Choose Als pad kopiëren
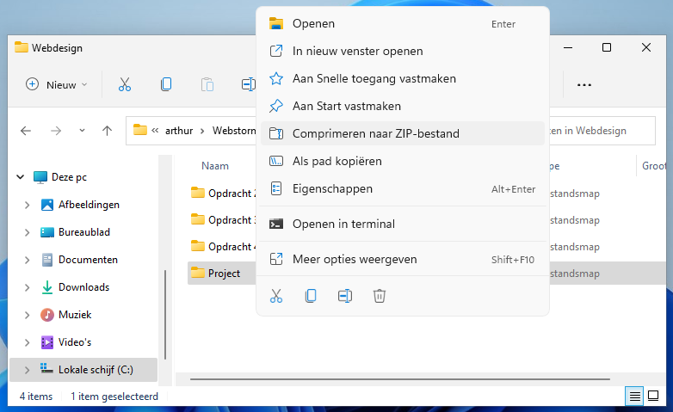The image size is (673, 412). tap(403, 161)
